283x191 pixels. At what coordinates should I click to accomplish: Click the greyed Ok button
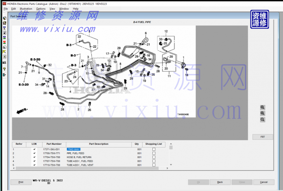(198, 182)
